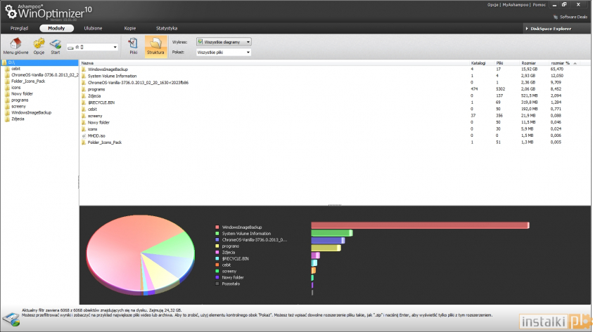Switch to the Przegląd tab
593x332 pixels.
tap(20, 28)
